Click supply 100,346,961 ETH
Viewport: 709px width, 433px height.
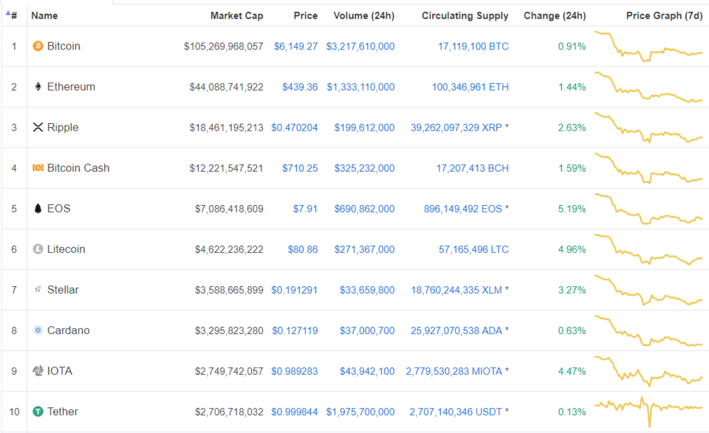click(470, 87)
